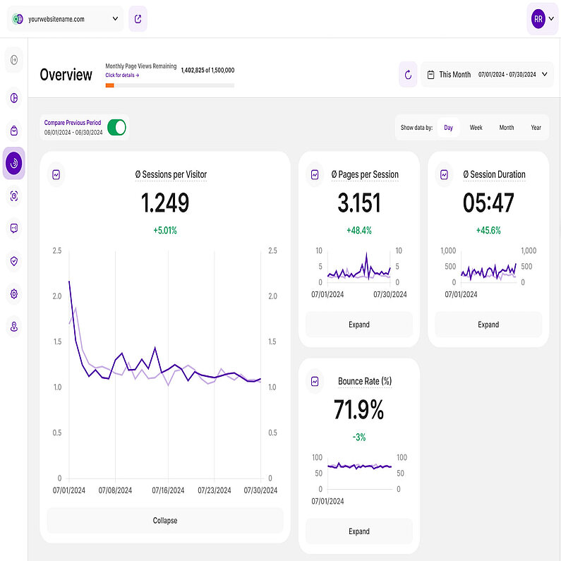The height and width of the screenshot is (561, 561).
Task: Toggle Compare Previous Period switch
Action: click(x=117, y=127)
